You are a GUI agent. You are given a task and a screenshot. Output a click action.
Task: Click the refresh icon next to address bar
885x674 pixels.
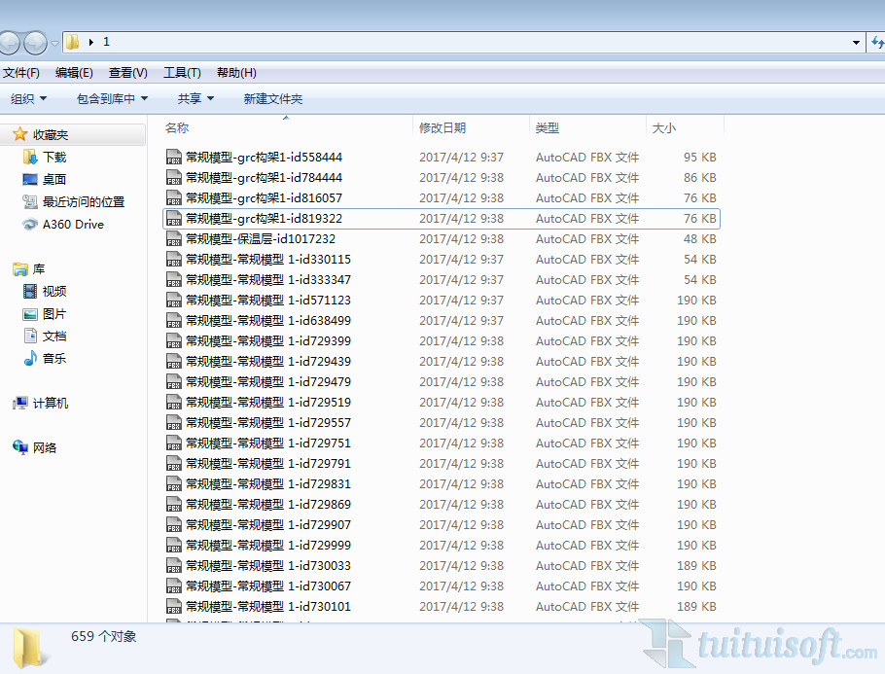click(877, 42)
